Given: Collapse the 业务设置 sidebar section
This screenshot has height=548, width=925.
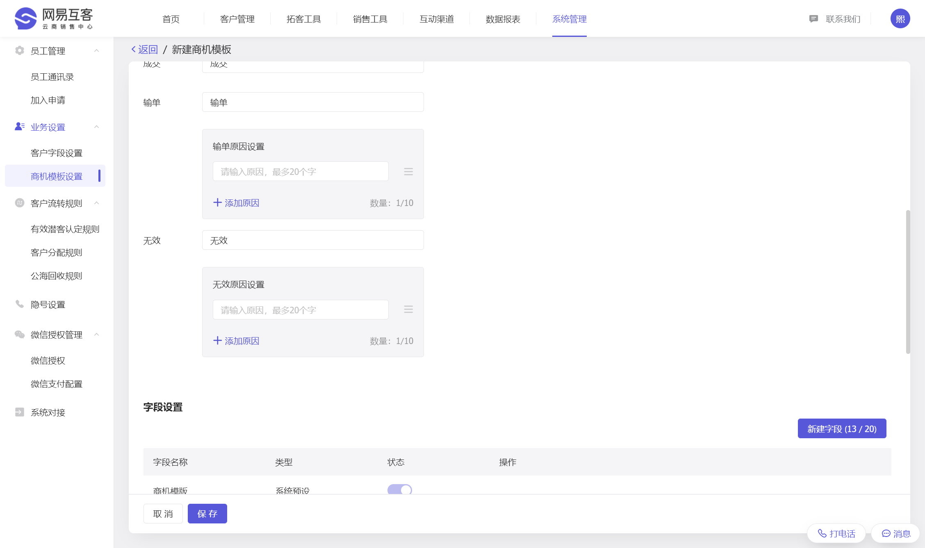Looking at the screenshot, I should [97, 127].
